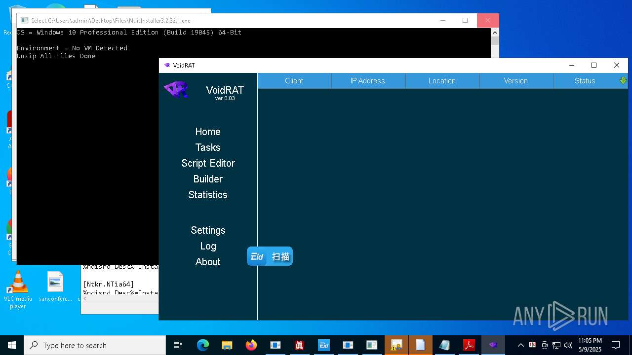Open the sanconfere image file on desktop
Screen dimensions: 632x355
click(55, 287)
